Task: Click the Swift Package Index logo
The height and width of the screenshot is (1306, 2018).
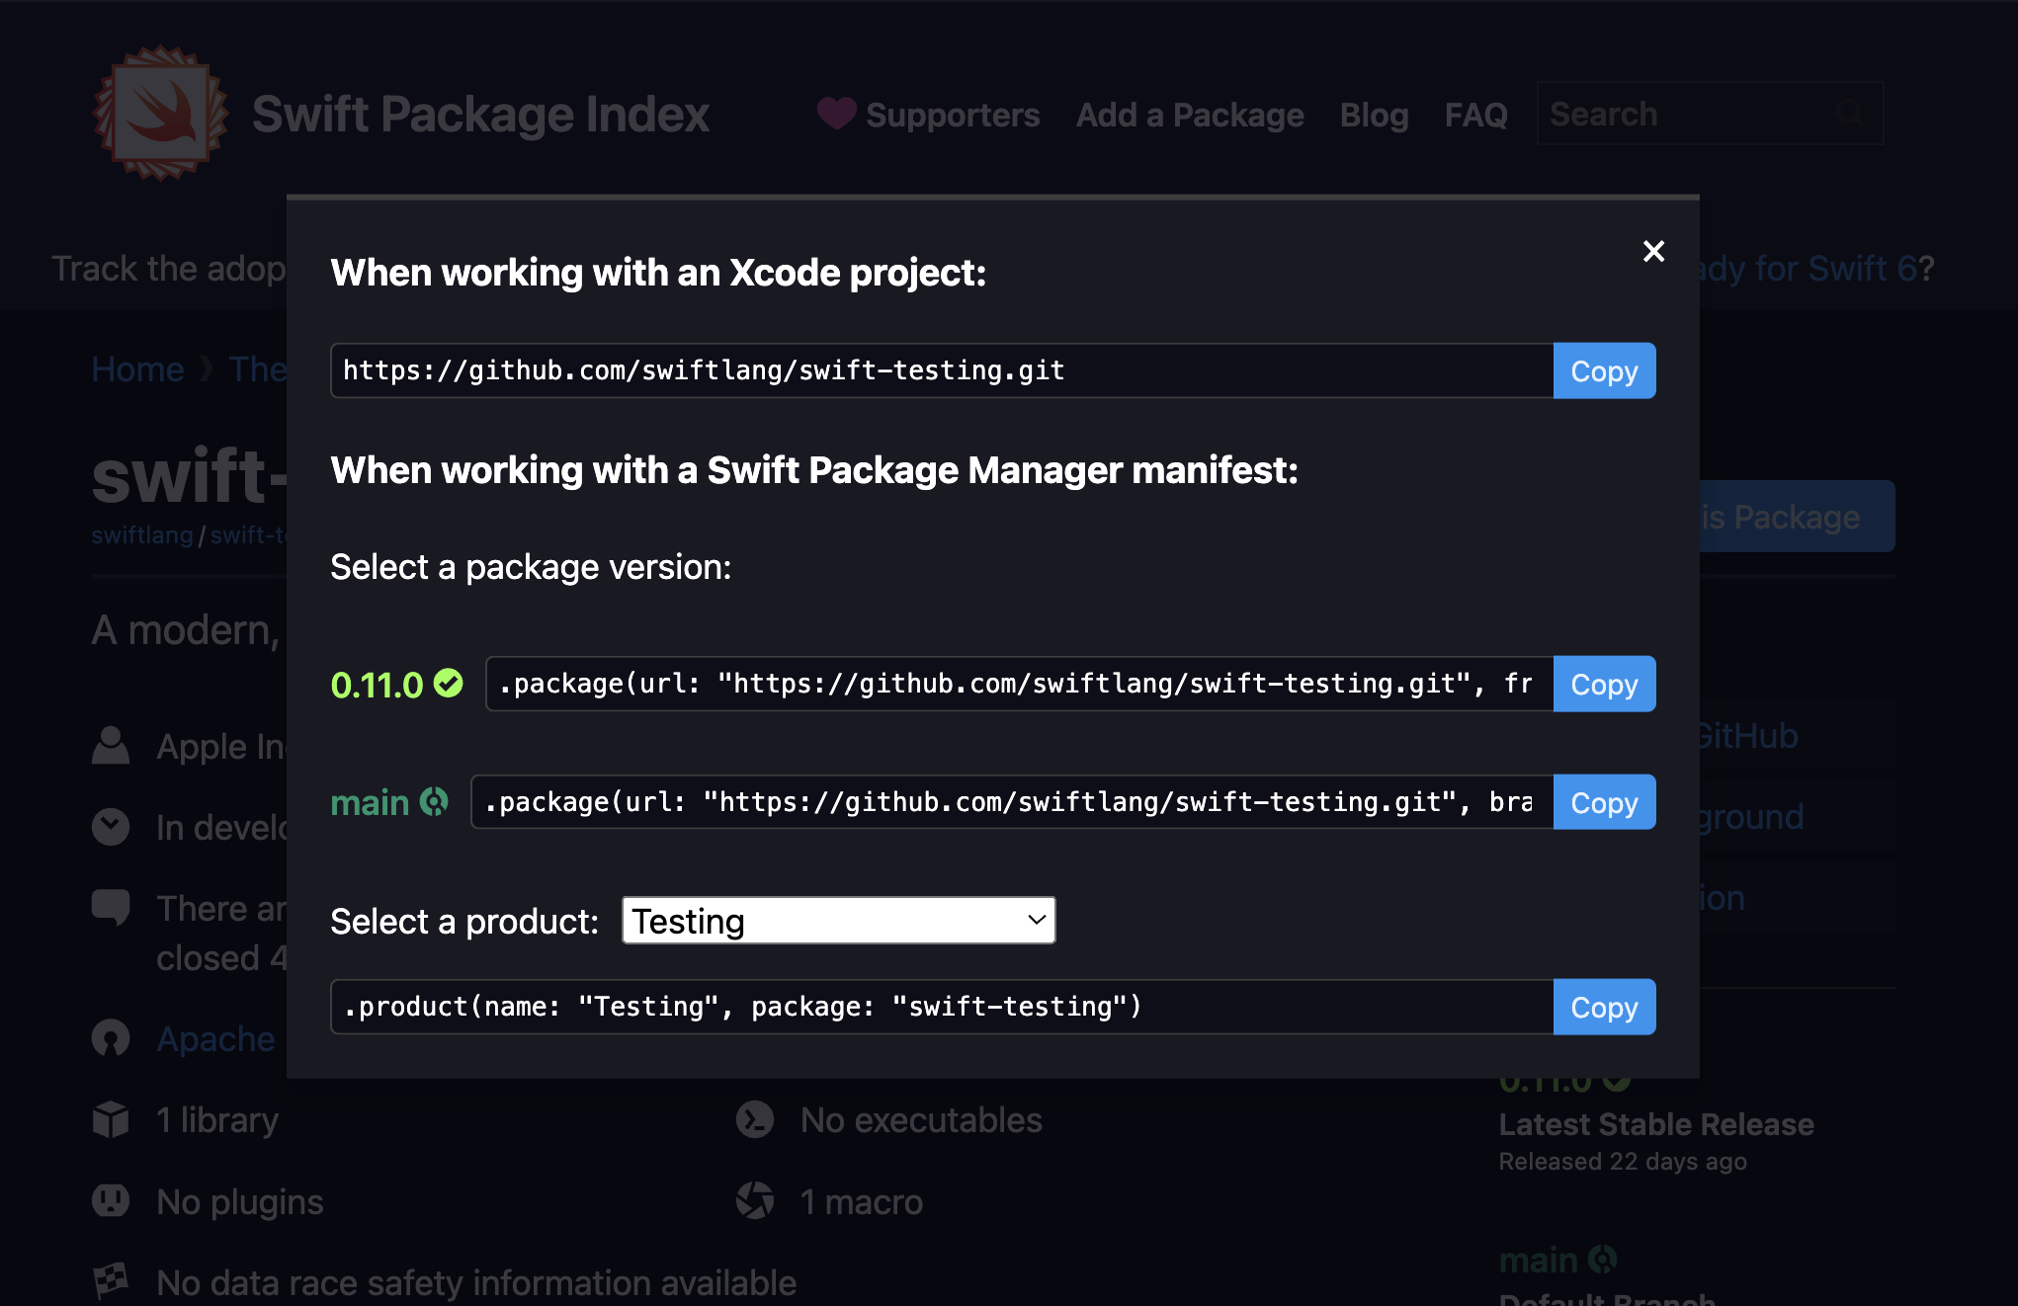Action: pos(161,113)
